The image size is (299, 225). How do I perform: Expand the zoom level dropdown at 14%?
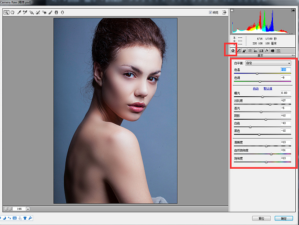tap(28, 209)
